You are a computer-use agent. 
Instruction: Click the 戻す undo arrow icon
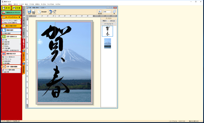[51, 12]
